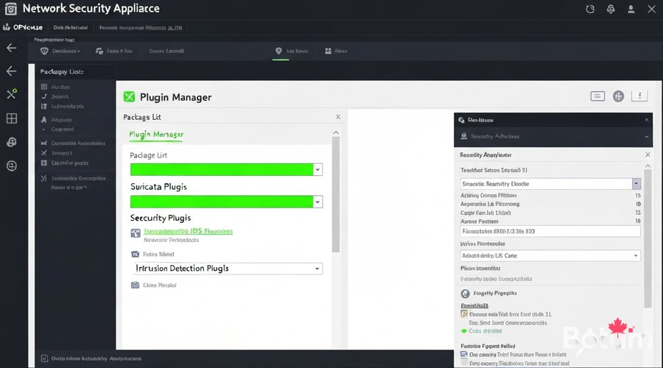Click the shield icon in the toolbar
663x368 pixels.
(44, 51)
